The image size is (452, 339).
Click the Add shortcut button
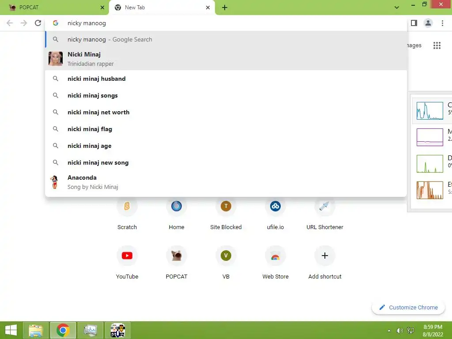click(325, 262)
